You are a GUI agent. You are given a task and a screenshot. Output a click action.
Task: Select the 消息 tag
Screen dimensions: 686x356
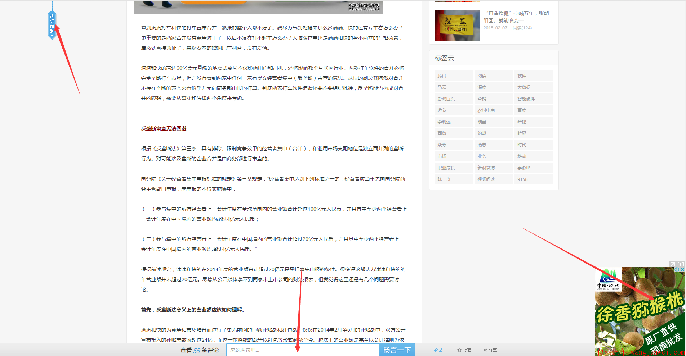click(x=494, y=145)
